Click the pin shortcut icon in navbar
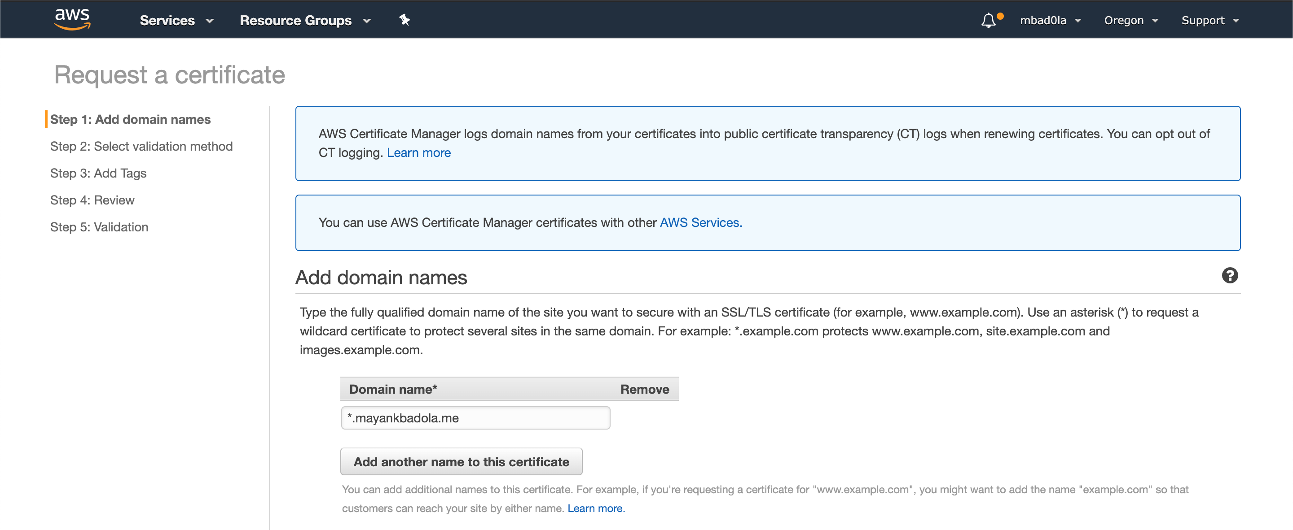The width and height of the screenshot is (1293, 530). [x=405, y=20]
